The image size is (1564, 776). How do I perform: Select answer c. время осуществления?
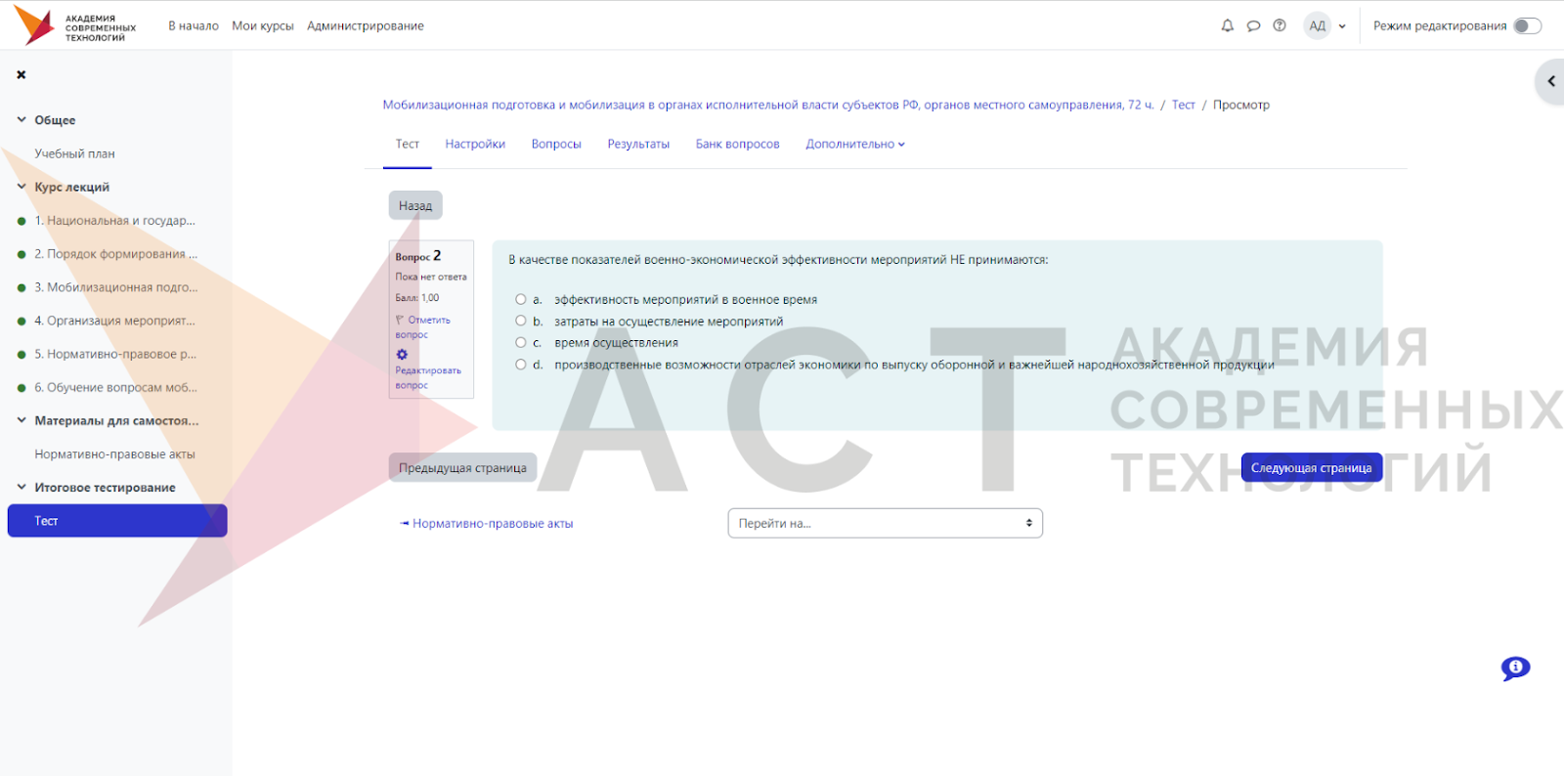[x=521, y=342]
